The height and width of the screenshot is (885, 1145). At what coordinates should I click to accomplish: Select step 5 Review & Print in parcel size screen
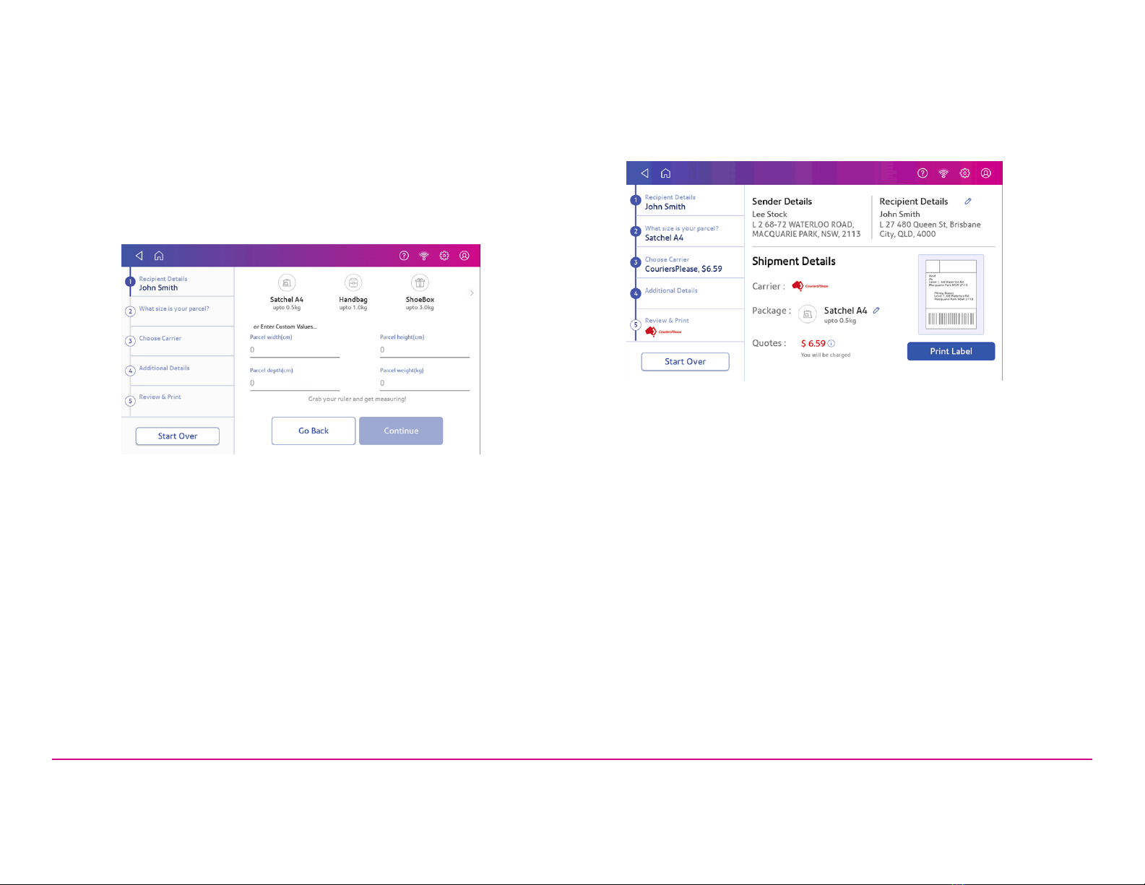pyautogui.click(x=179, y=400)
